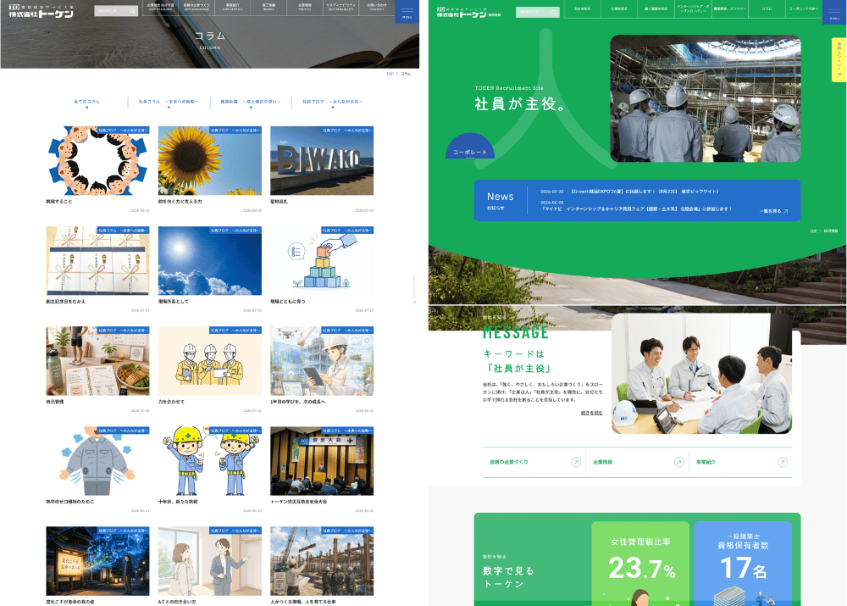Expand the 春風秋霜 category filter arrow
This screenshot has height=606, width=847.
pos(251,108)
